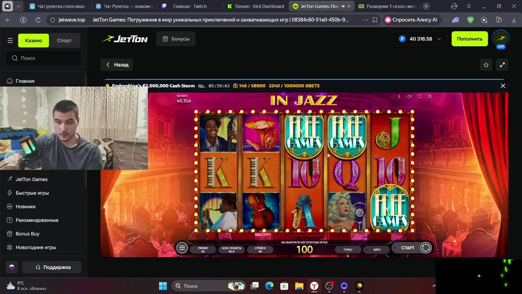Click the sidebar vertical scrollbar
The height and width of the screenshot is (294, 522).
pos(86,131)
